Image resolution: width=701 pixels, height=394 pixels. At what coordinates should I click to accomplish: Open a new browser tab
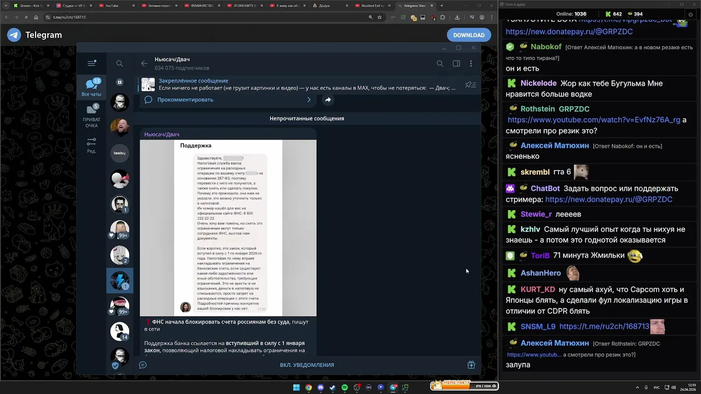[441, 5]
